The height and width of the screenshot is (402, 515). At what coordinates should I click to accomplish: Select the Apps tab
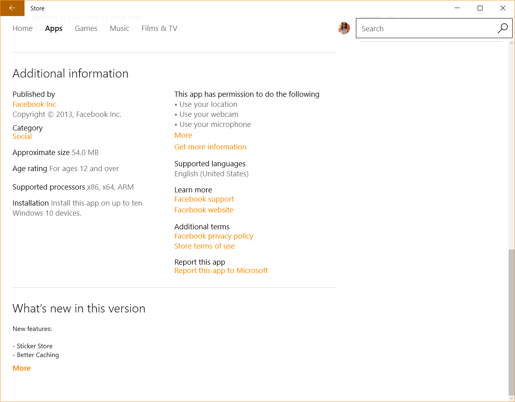coord(54,28)
